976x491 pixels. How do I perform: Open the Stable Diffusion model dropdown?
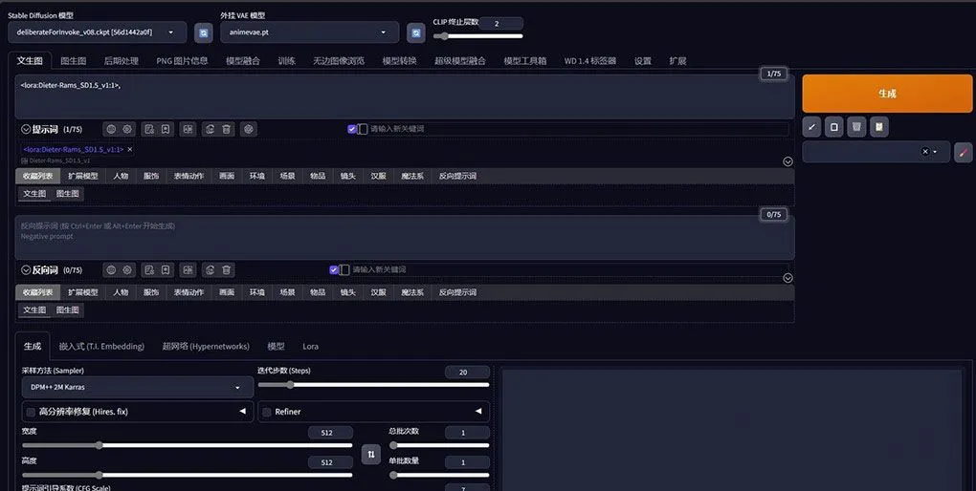coord(96,32)
